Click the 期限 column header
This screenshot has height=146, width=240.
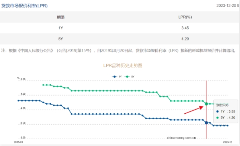61,17
